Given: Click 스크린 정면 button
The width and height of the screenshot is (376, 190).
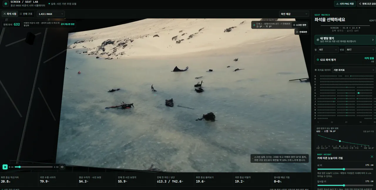Looking at the screenshot, I should 300,25.
